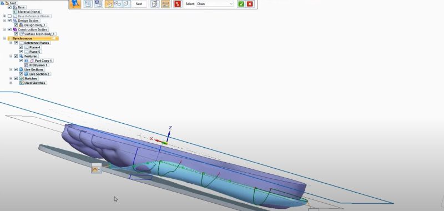Click the Material (None) entry
The image size is (444, 211).
click(29, 12)
